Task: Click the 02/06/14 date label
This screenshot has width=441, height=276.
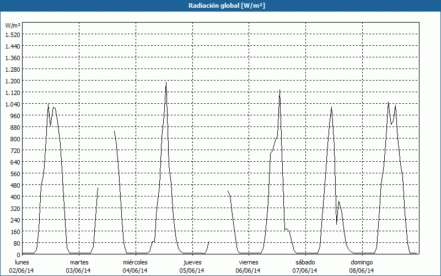Action: point(22,270)
